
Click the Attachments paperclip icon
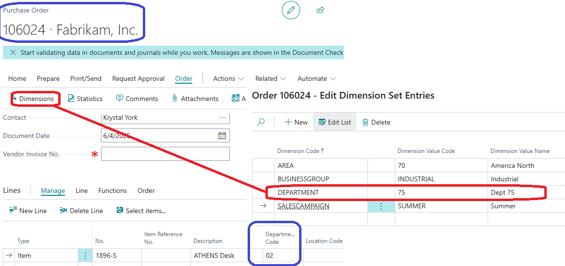(175, 99)
